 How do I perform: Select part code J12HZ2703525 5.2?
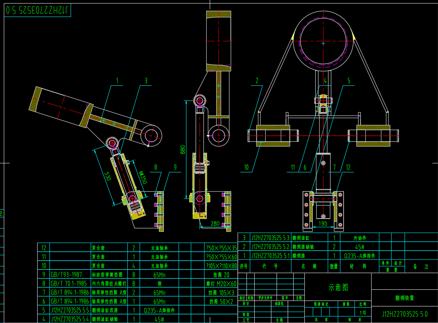point(270,247)
